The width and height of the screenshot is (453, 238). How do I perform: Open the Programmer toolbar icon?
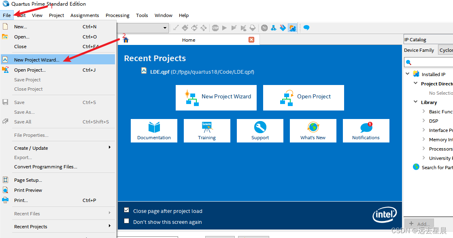coord(283,28)
